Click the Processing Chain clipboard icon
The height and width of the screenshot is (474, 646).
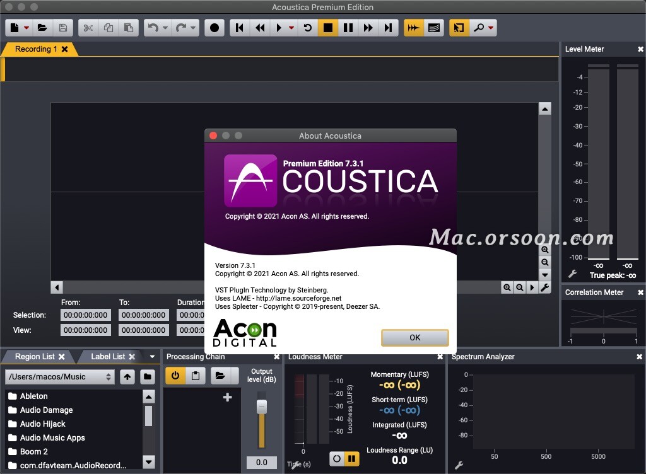pos(196,376)
